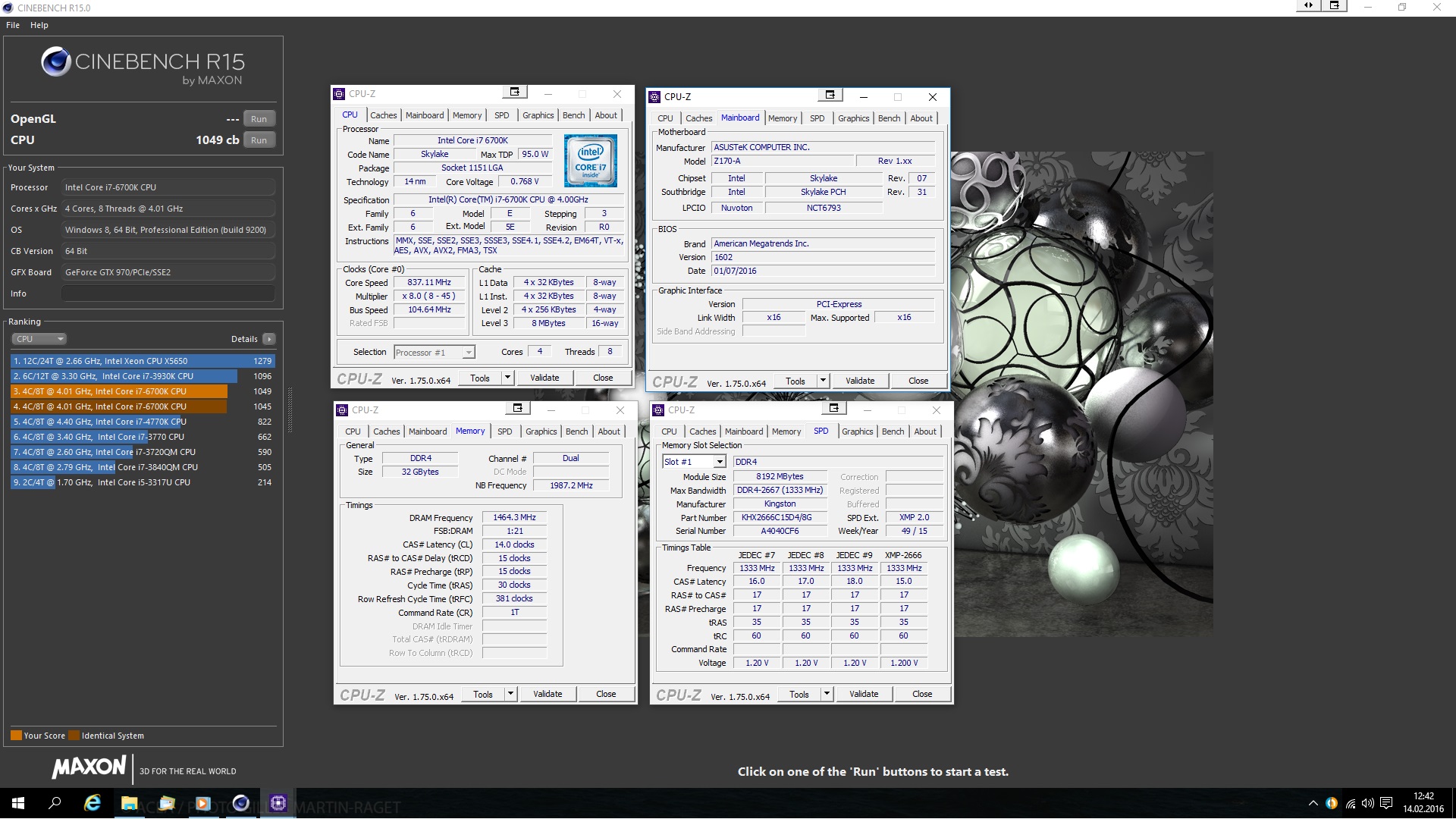Switch to Bench tab in top-left CPU-Z
The width and height of the screenshot is (1456, 819).
pyautogui.click(x=574, y=115)
